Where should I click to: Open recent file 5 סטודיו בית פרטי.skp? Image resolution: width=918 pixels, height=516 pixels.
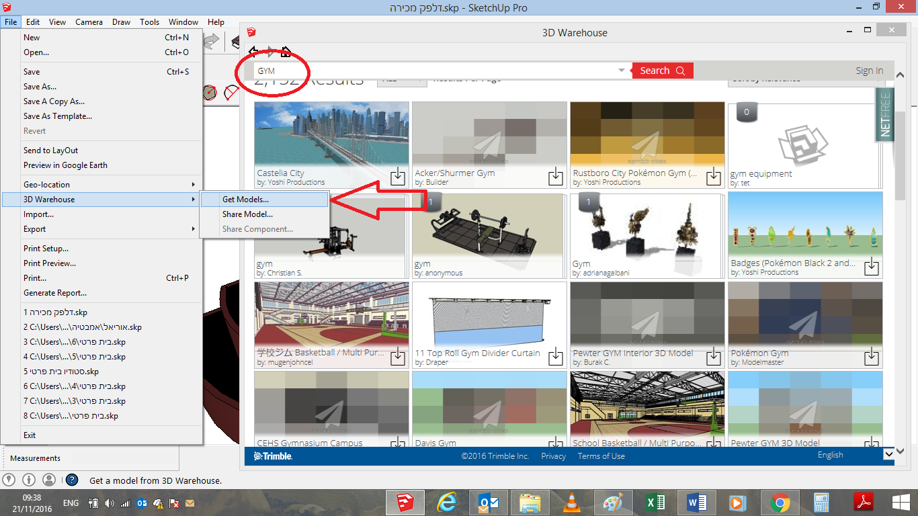click(x=102, y=372)
